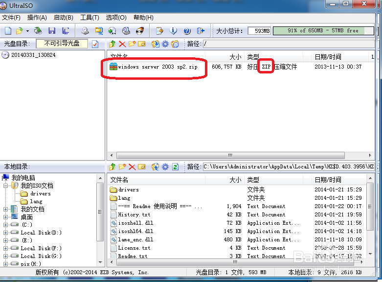Screen dimensions: 382x282
Task: Collapse 我的ISO文档 tree node
Action: (x=5, y=186)
